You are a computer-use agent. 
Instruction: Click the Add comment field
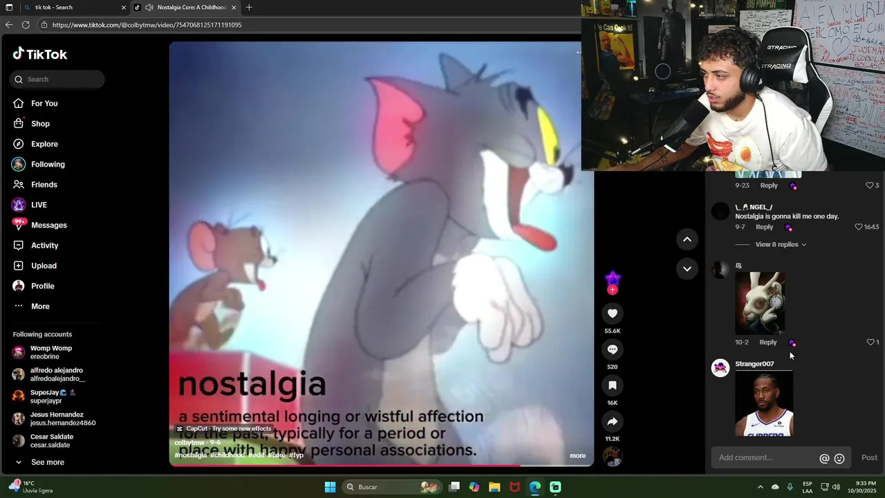pyautogui.click(x=766, y=458)
